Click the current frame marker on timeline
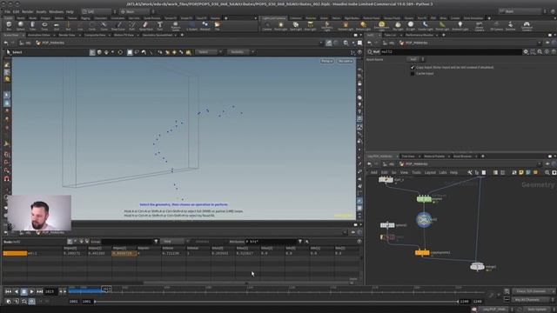This screenshot has height=313, width=557. click(106, 290)
